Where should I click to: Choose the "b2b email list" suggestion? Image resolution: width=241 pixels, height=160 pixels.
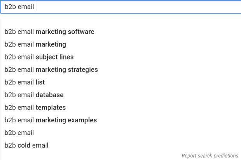tap(25, 82)
